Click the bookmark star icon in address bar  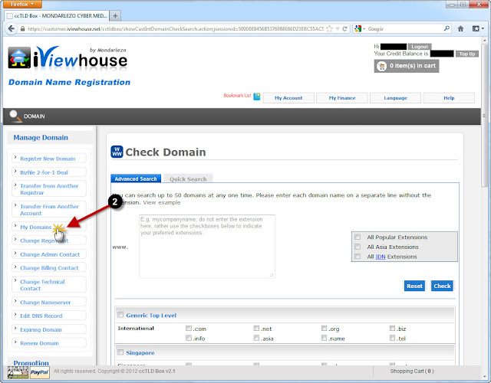pyautogui.click(x=329, y=29)
